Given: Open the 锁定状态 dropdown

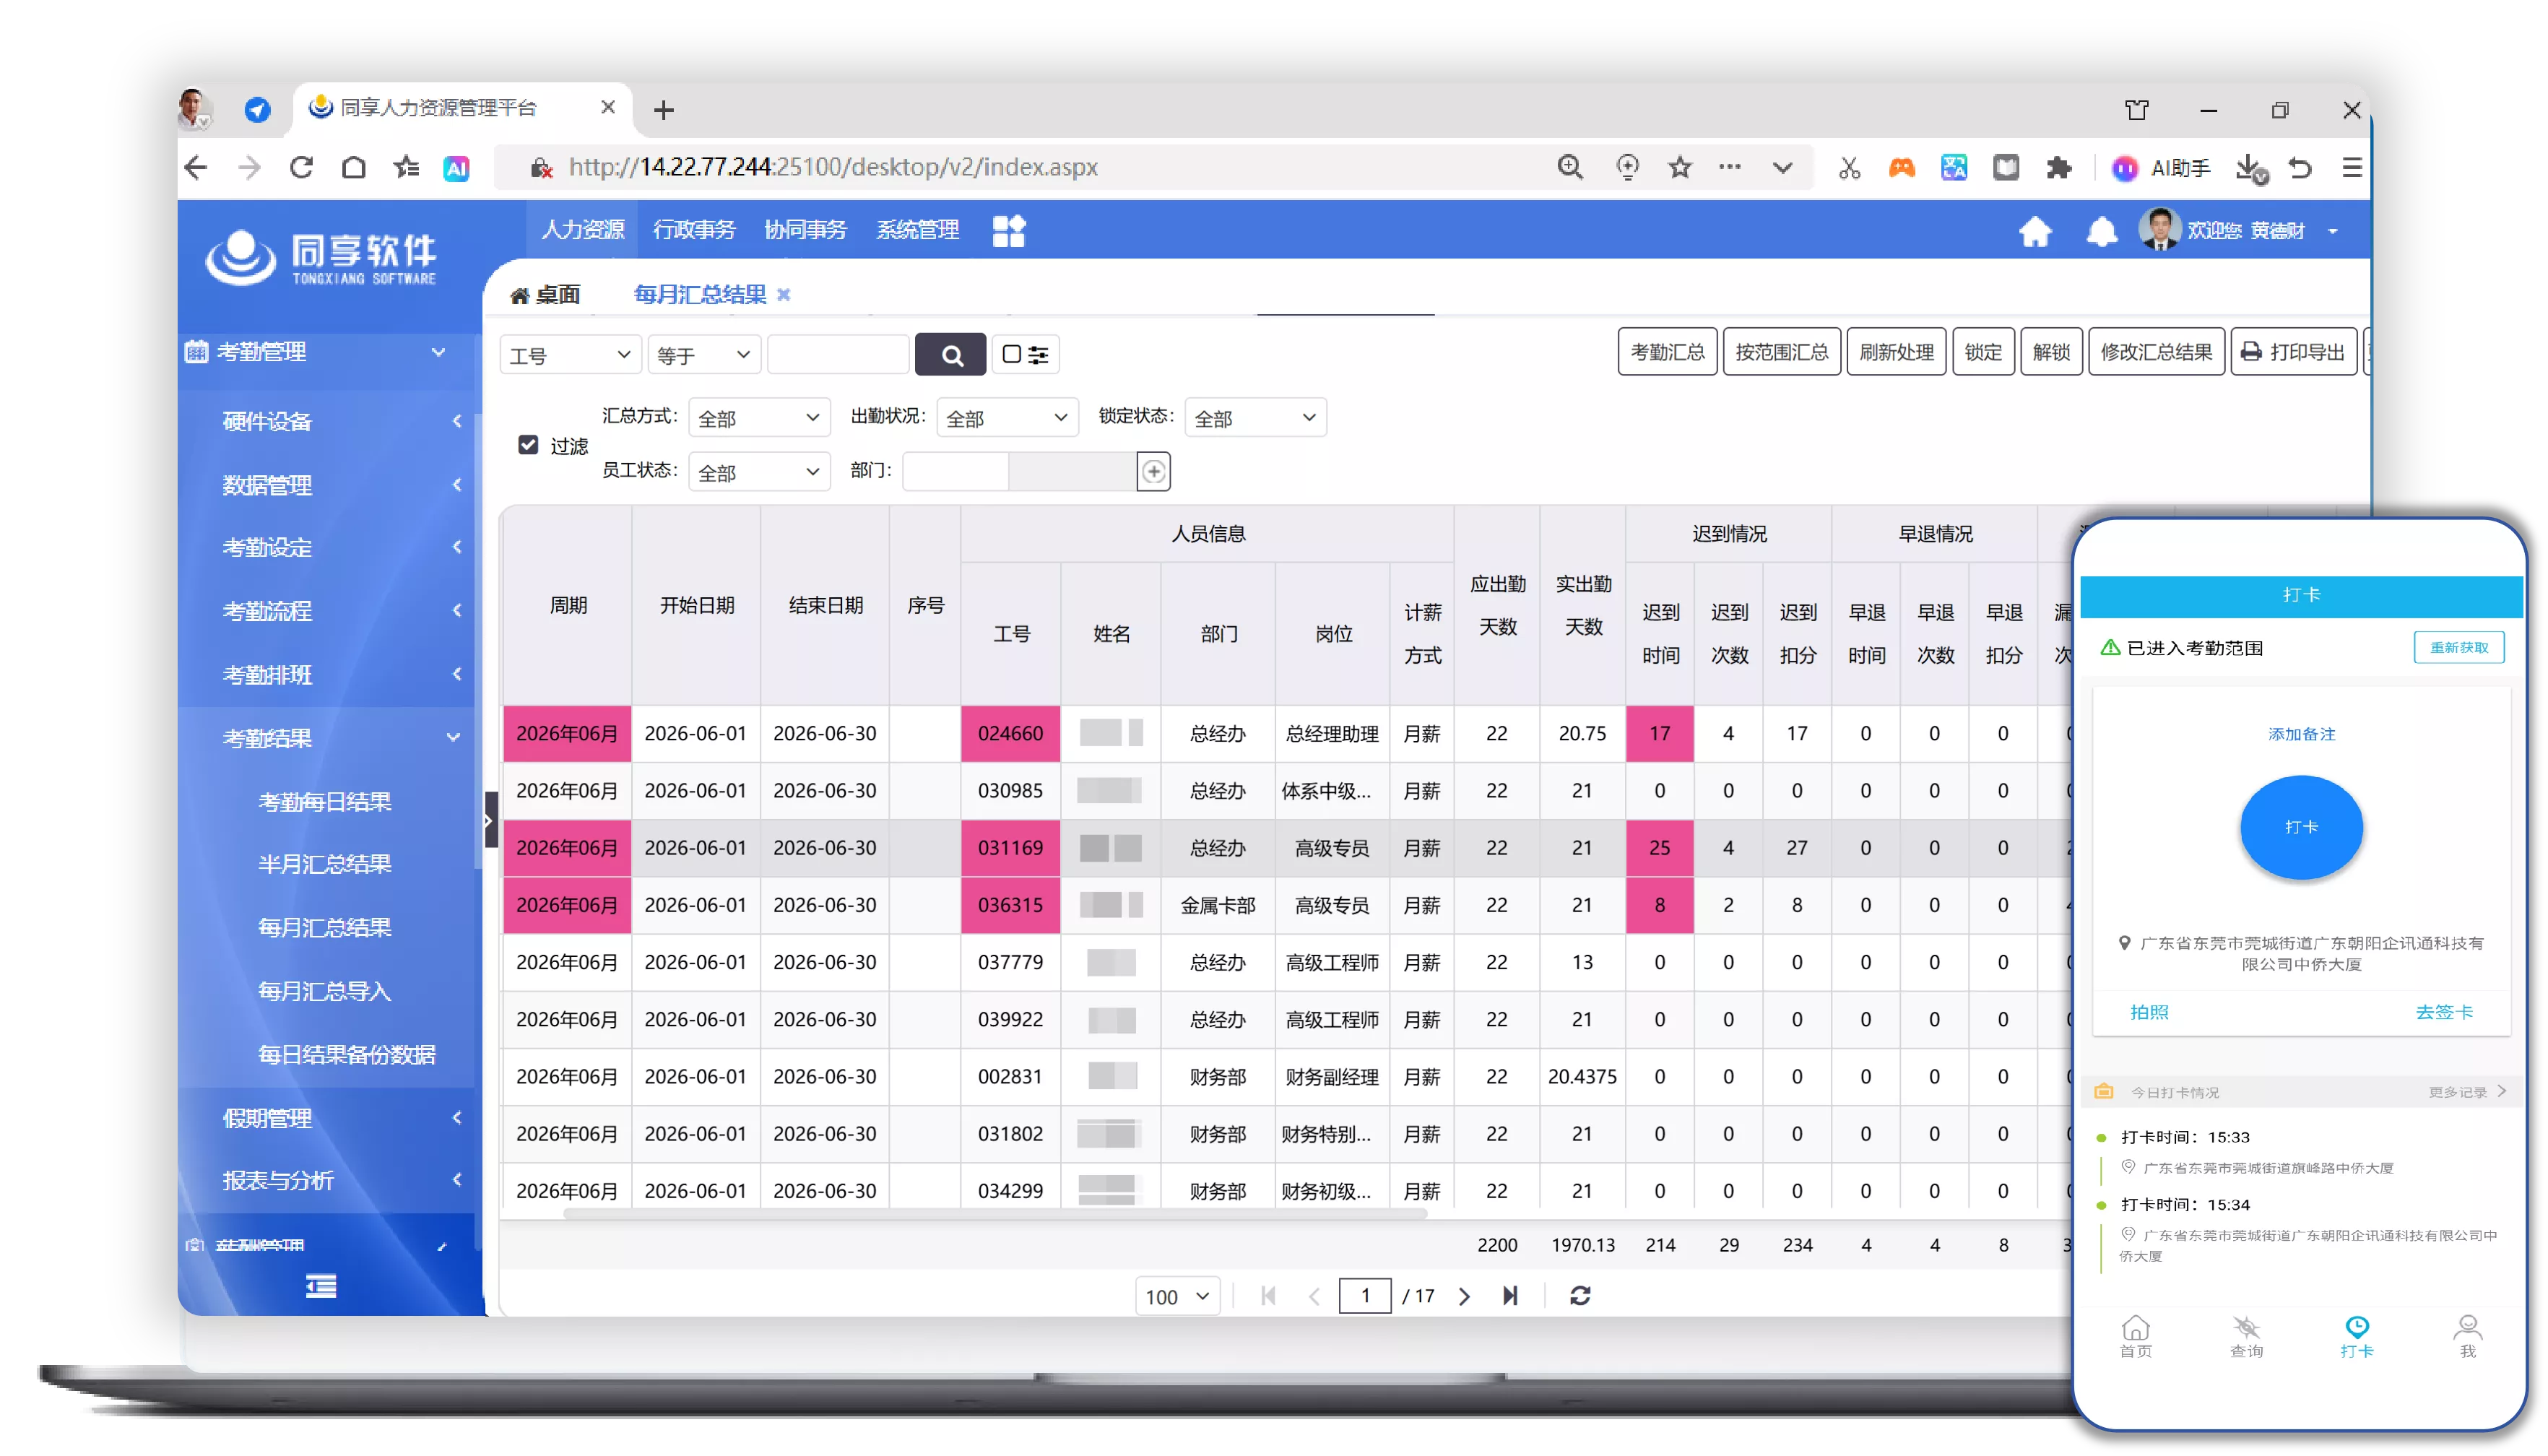Looking at the screenshot, I should (1255, 418).
